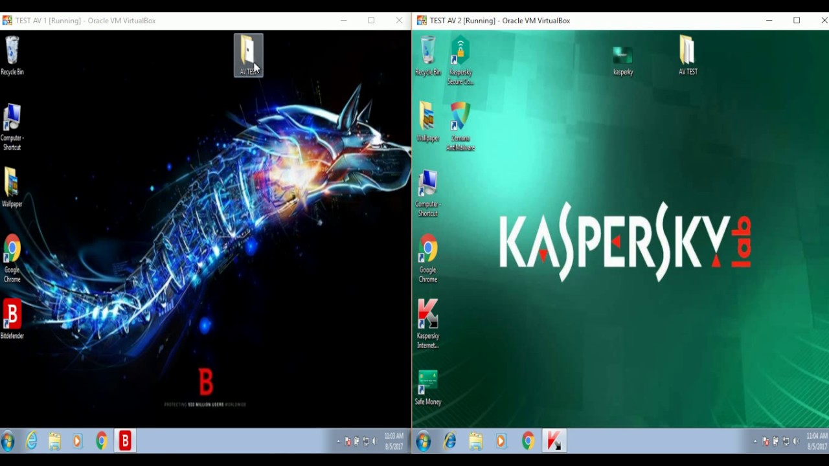Click TEST AV 1 VirtualBox title bar icon

click(7, 20)
